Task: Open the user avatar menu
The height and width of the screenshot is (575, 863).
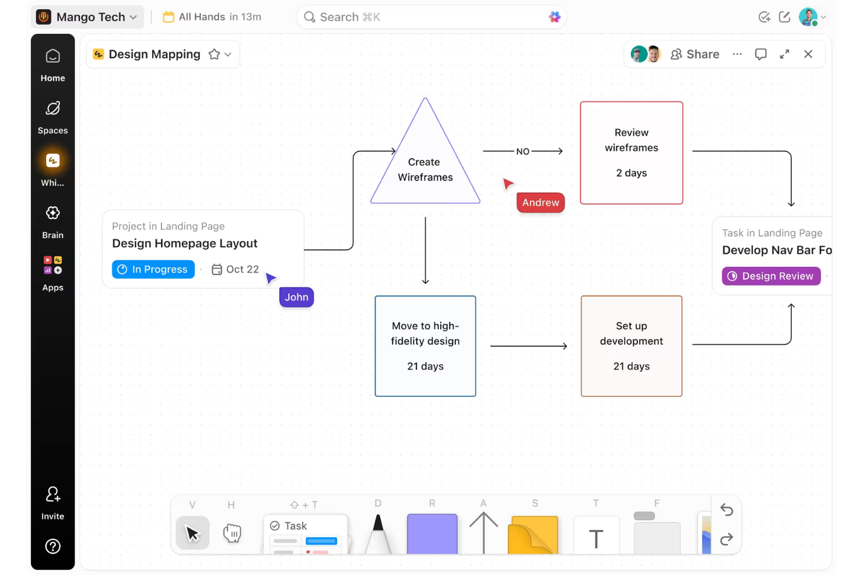Action: click(812, 17)
